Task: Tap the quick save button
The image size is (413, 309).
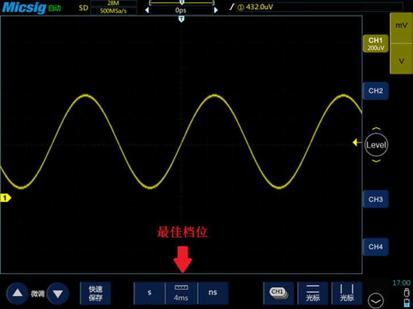Action: 95,293
